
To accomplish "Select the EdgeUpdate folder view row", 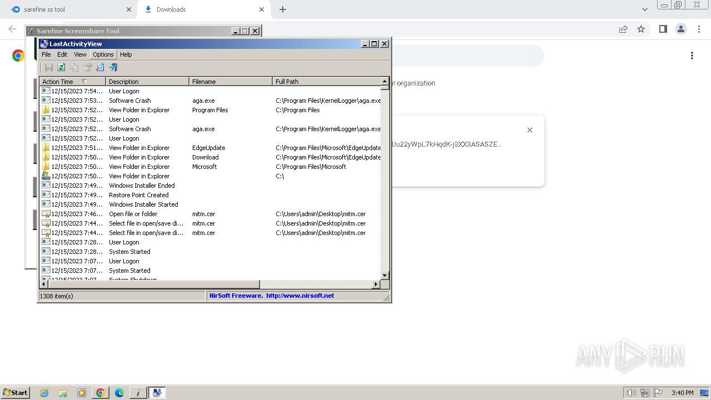I will [x=211, y=148].
